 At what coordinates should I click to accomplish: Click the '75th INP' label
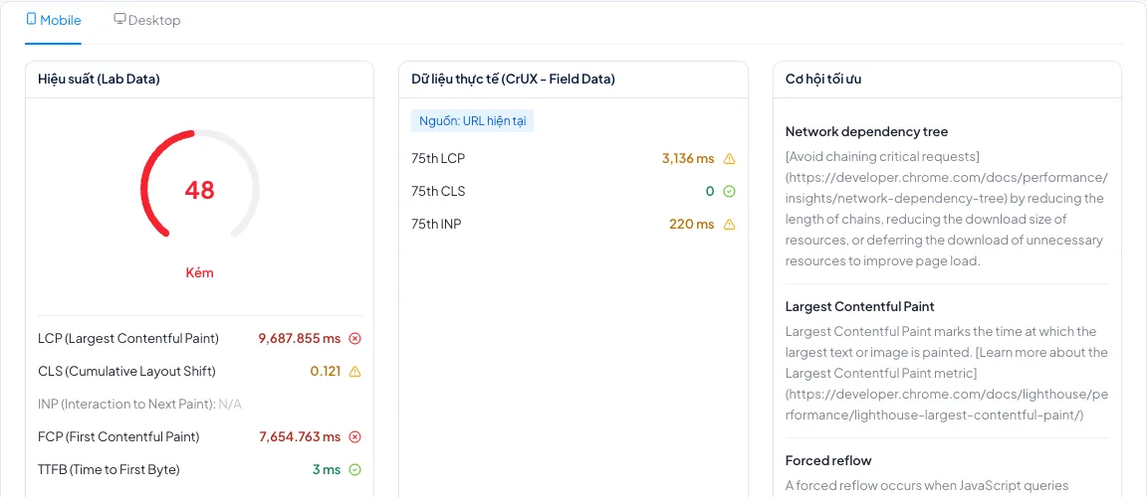click(x=437, y=224)
